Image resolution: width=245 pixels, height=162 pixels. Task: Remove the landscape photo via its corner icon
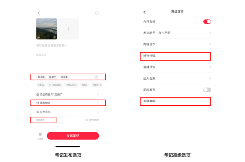click(55, 37)
